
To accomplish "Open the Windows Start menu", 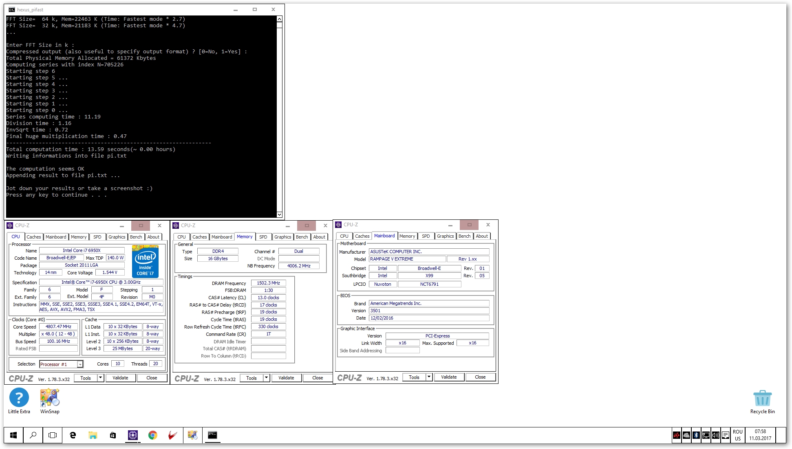I will coord(13,435).
